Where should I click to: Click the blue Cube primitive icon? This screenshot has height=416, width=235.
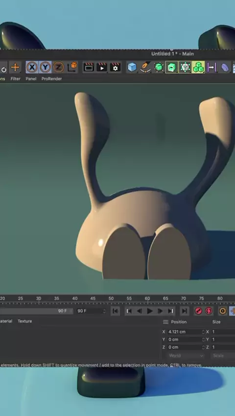pyautogui.click(x=132, y=67)
